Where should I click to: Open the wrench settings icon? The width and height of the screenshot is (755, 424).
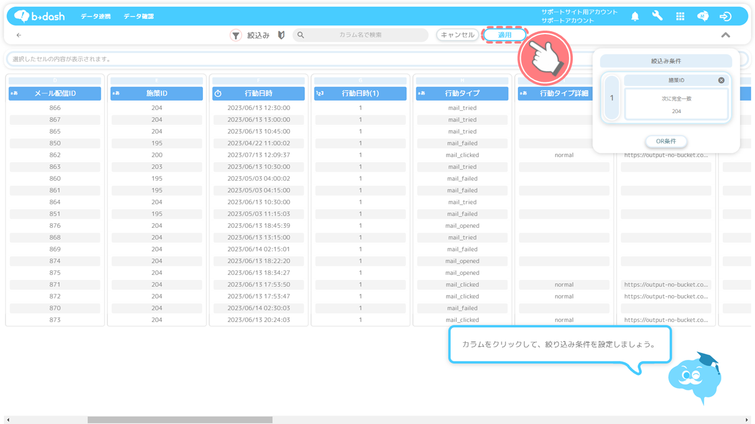pyautogui.click(x=657, y=16)
